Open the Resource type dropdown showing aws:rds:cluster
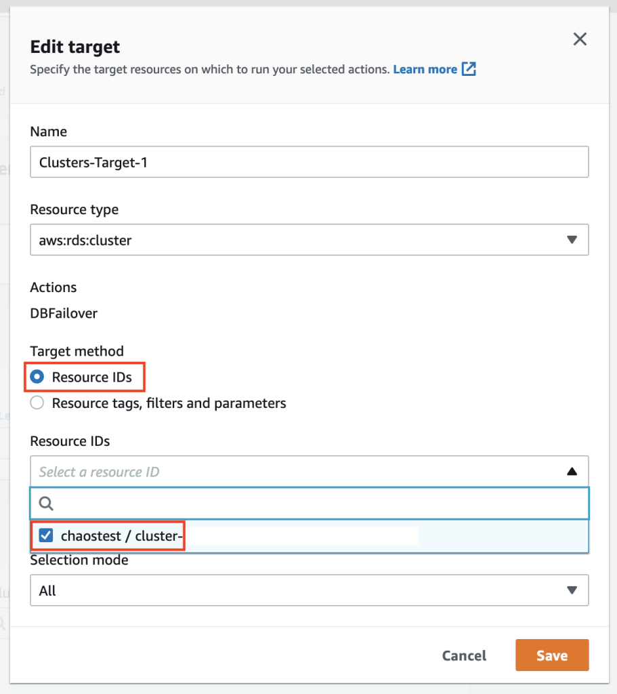 309,239
